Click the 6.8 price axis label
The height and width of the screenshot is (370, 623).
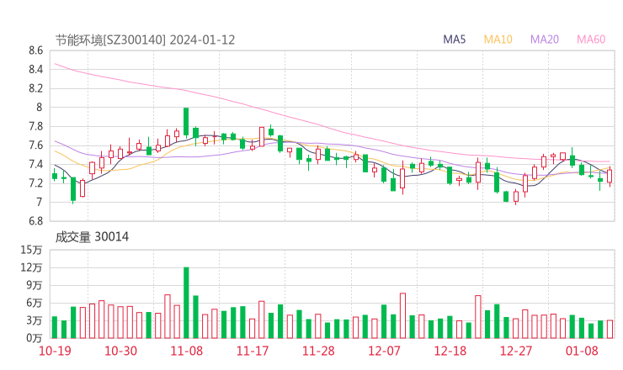pos(35,220)
